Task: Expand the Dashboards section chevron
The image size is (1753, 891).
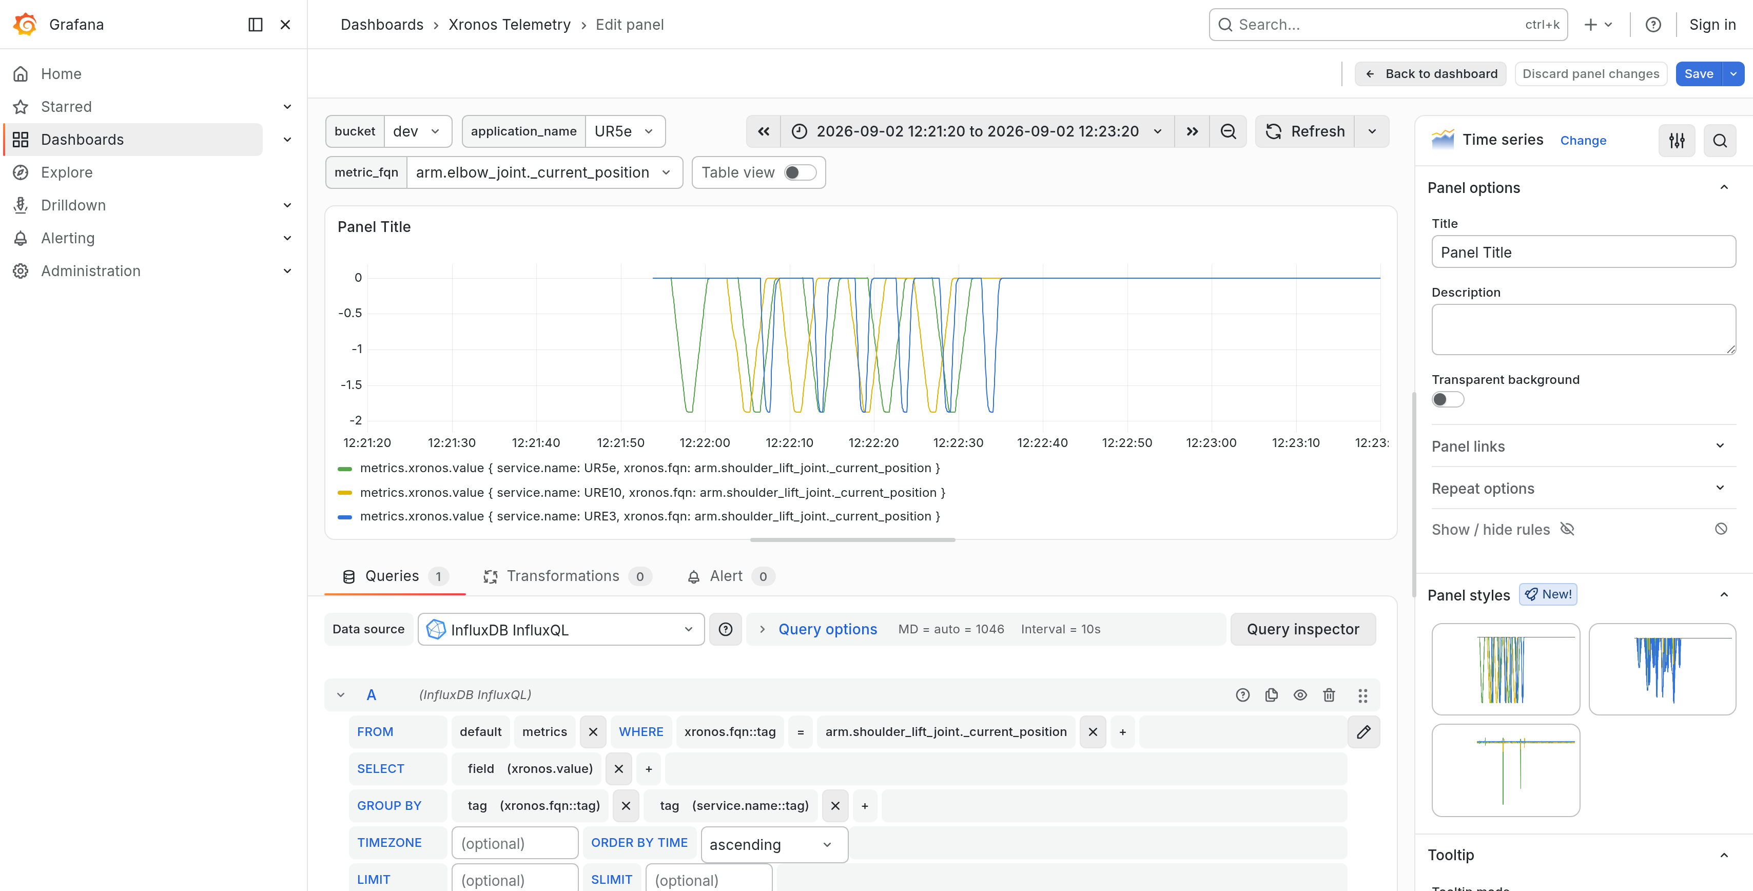Action: pos(287,140)
